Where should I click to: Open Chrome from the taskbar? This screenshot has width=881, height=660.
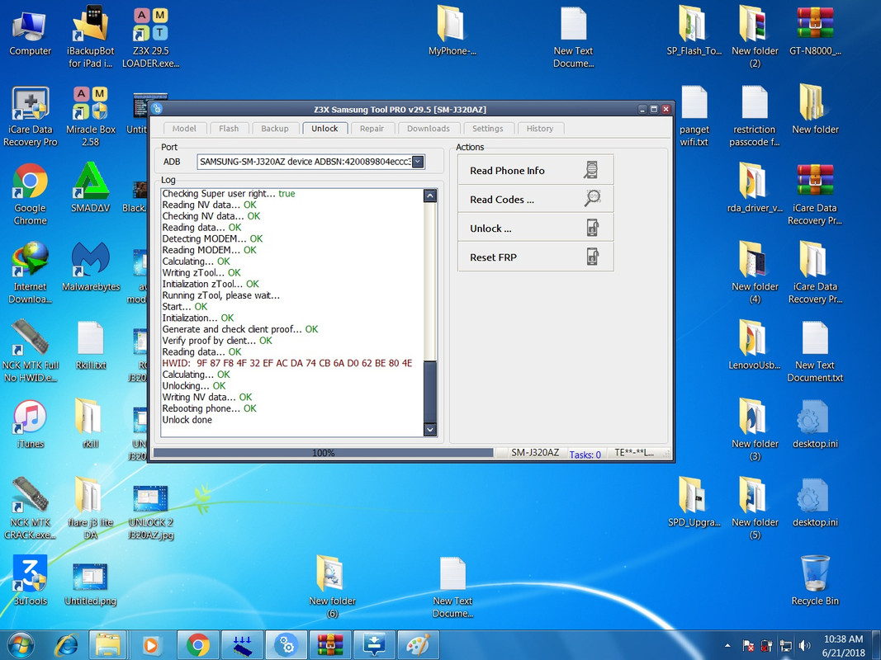click(197, 645)
